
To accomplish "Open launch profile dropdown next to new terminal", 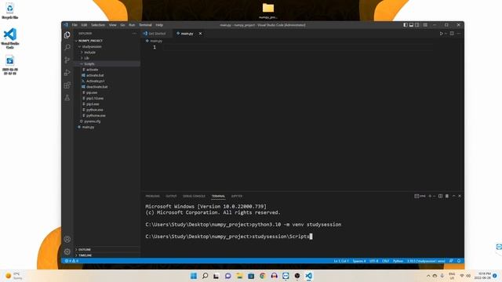I will 434,196.
